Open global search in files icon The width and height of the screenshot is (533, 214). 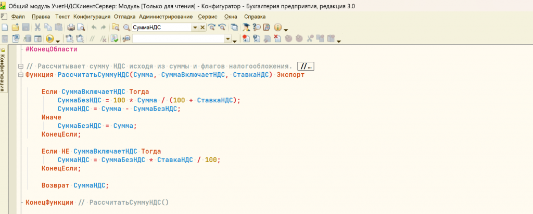(x=116, y=28)
